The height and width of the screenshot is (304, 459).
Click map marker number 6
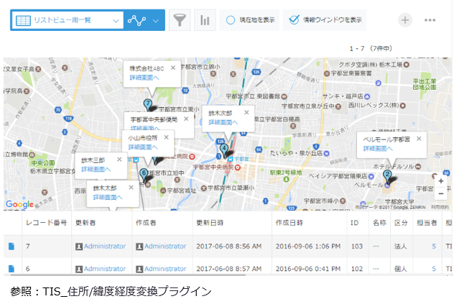[144, 173]
